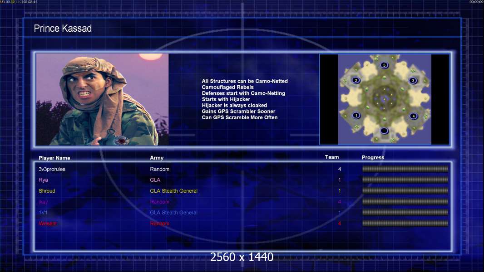
Task: Click start position 3 on the minimap
Action: coord(413,81)
